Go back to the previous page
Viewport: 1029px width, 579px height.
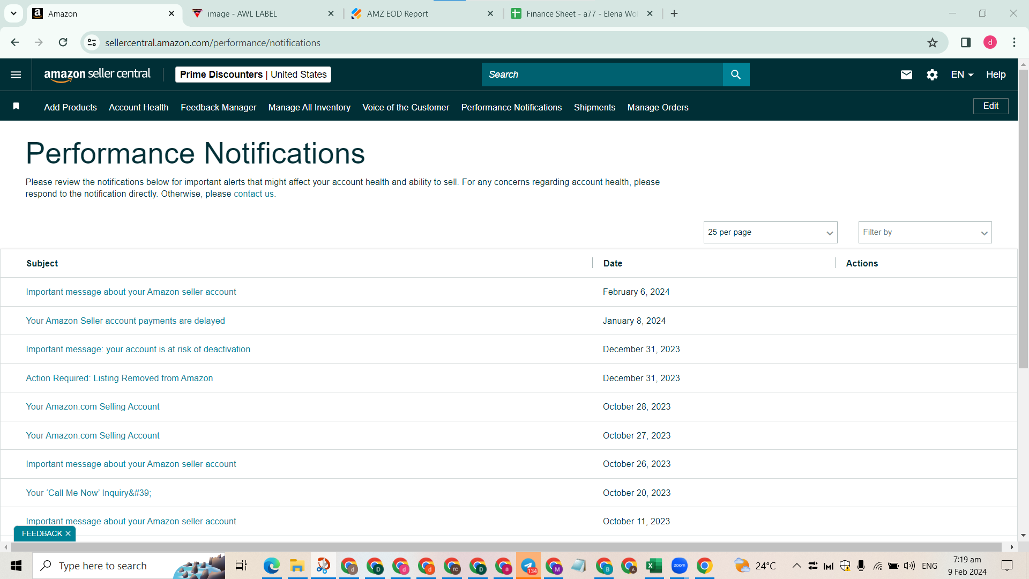point(14,42)
